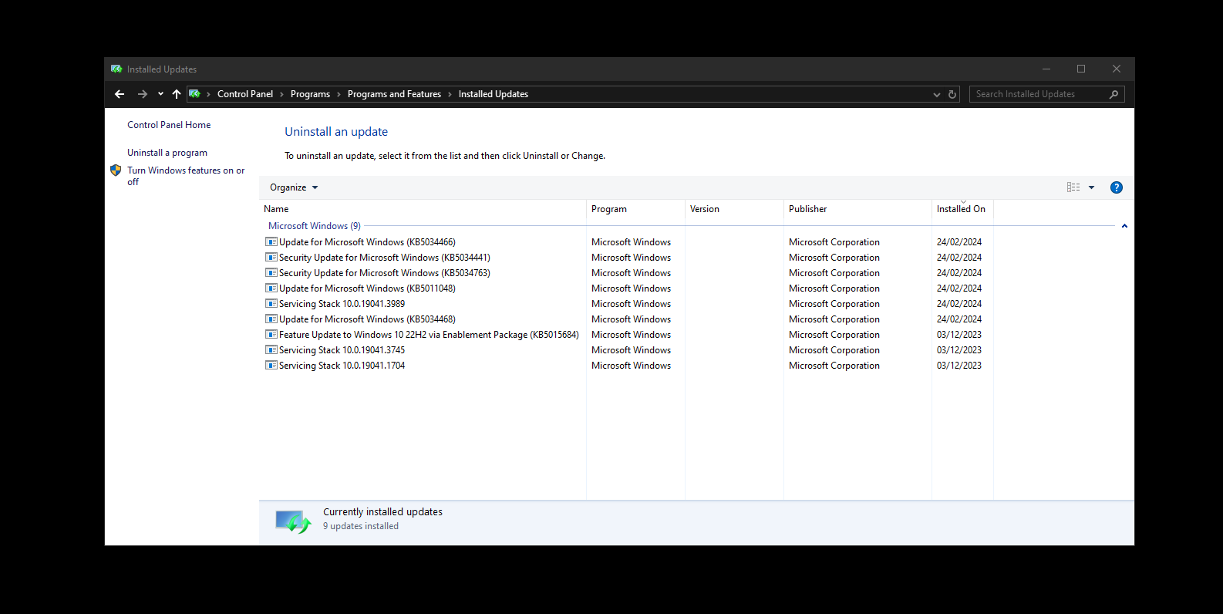Open the Organize menu
This screenshot has height=614, width=1223.
(294, 187)
